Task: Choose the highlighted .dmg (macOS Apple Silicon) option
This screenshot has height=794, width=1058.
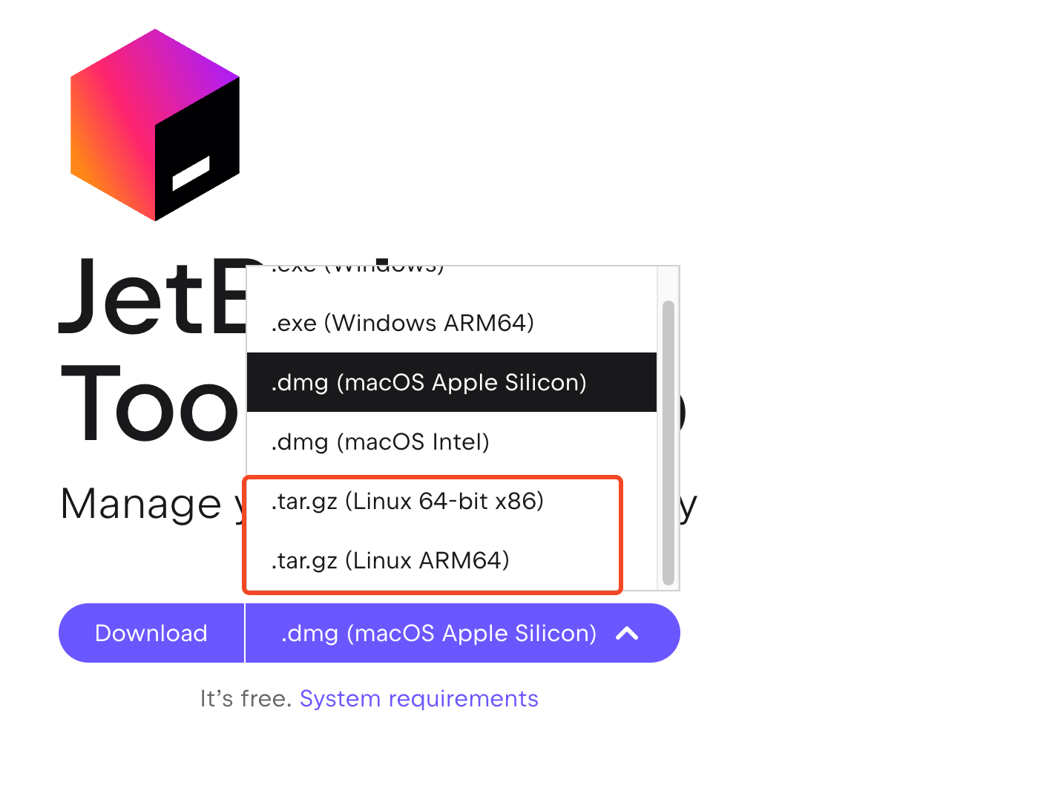Action: pos(429,383)
